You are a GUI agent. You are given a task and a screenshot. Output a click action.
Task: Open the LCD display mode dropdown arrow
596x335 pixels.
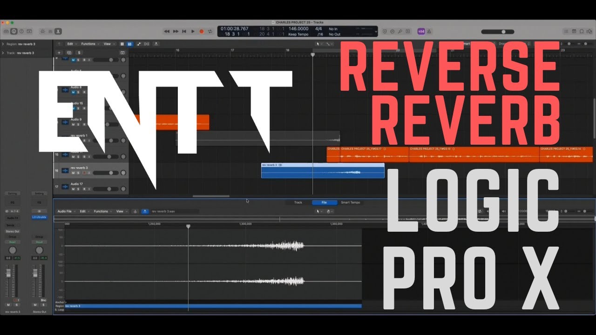pyautogui.click(x=376, y=31)
